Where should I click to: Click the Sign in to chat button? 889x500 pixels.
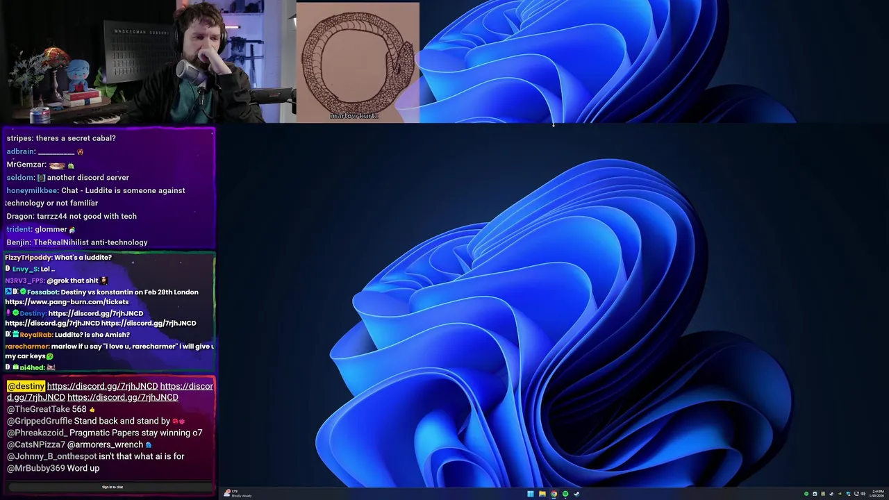tap(113, 487)
